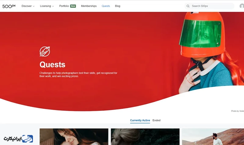This screenshot has height=145, width=244.
Task: Open the quest thumbnail with smiling woman
Action: [x=74, y=136]
